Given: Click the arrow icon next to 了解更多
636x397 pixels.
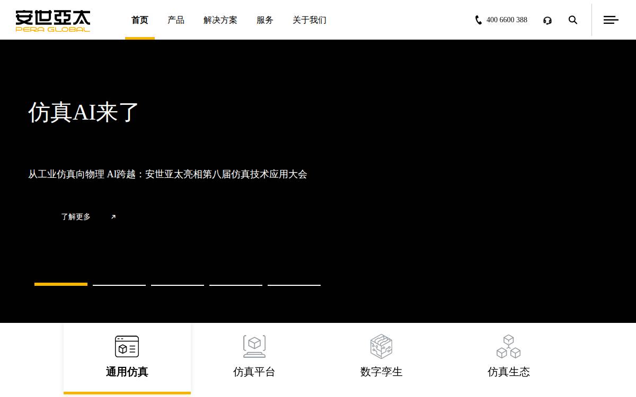Looking at the screenshot, I should [x=113, y=216].
